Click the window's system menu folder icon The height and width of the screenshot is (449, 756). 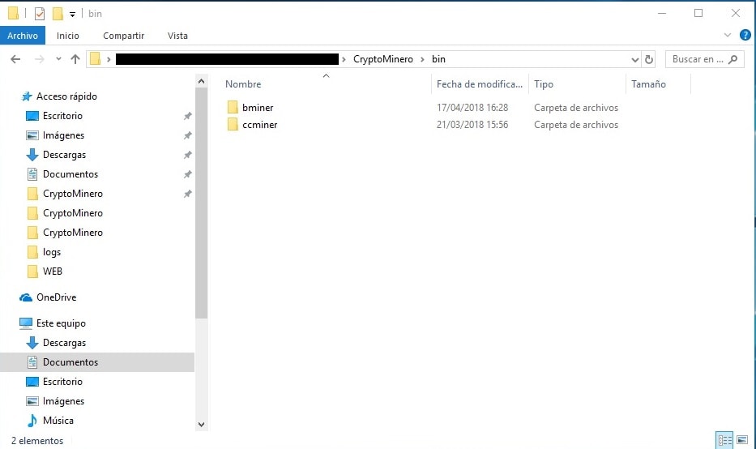(x=14, y=14)
